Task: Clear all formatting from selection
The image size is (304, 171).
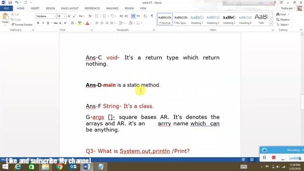Action: point(90,16)
